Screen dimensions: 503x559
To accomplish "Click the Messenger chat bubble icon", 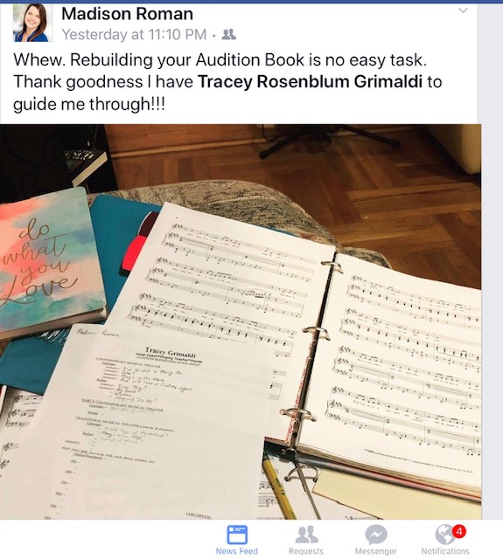I will click(x=376, y=535).
